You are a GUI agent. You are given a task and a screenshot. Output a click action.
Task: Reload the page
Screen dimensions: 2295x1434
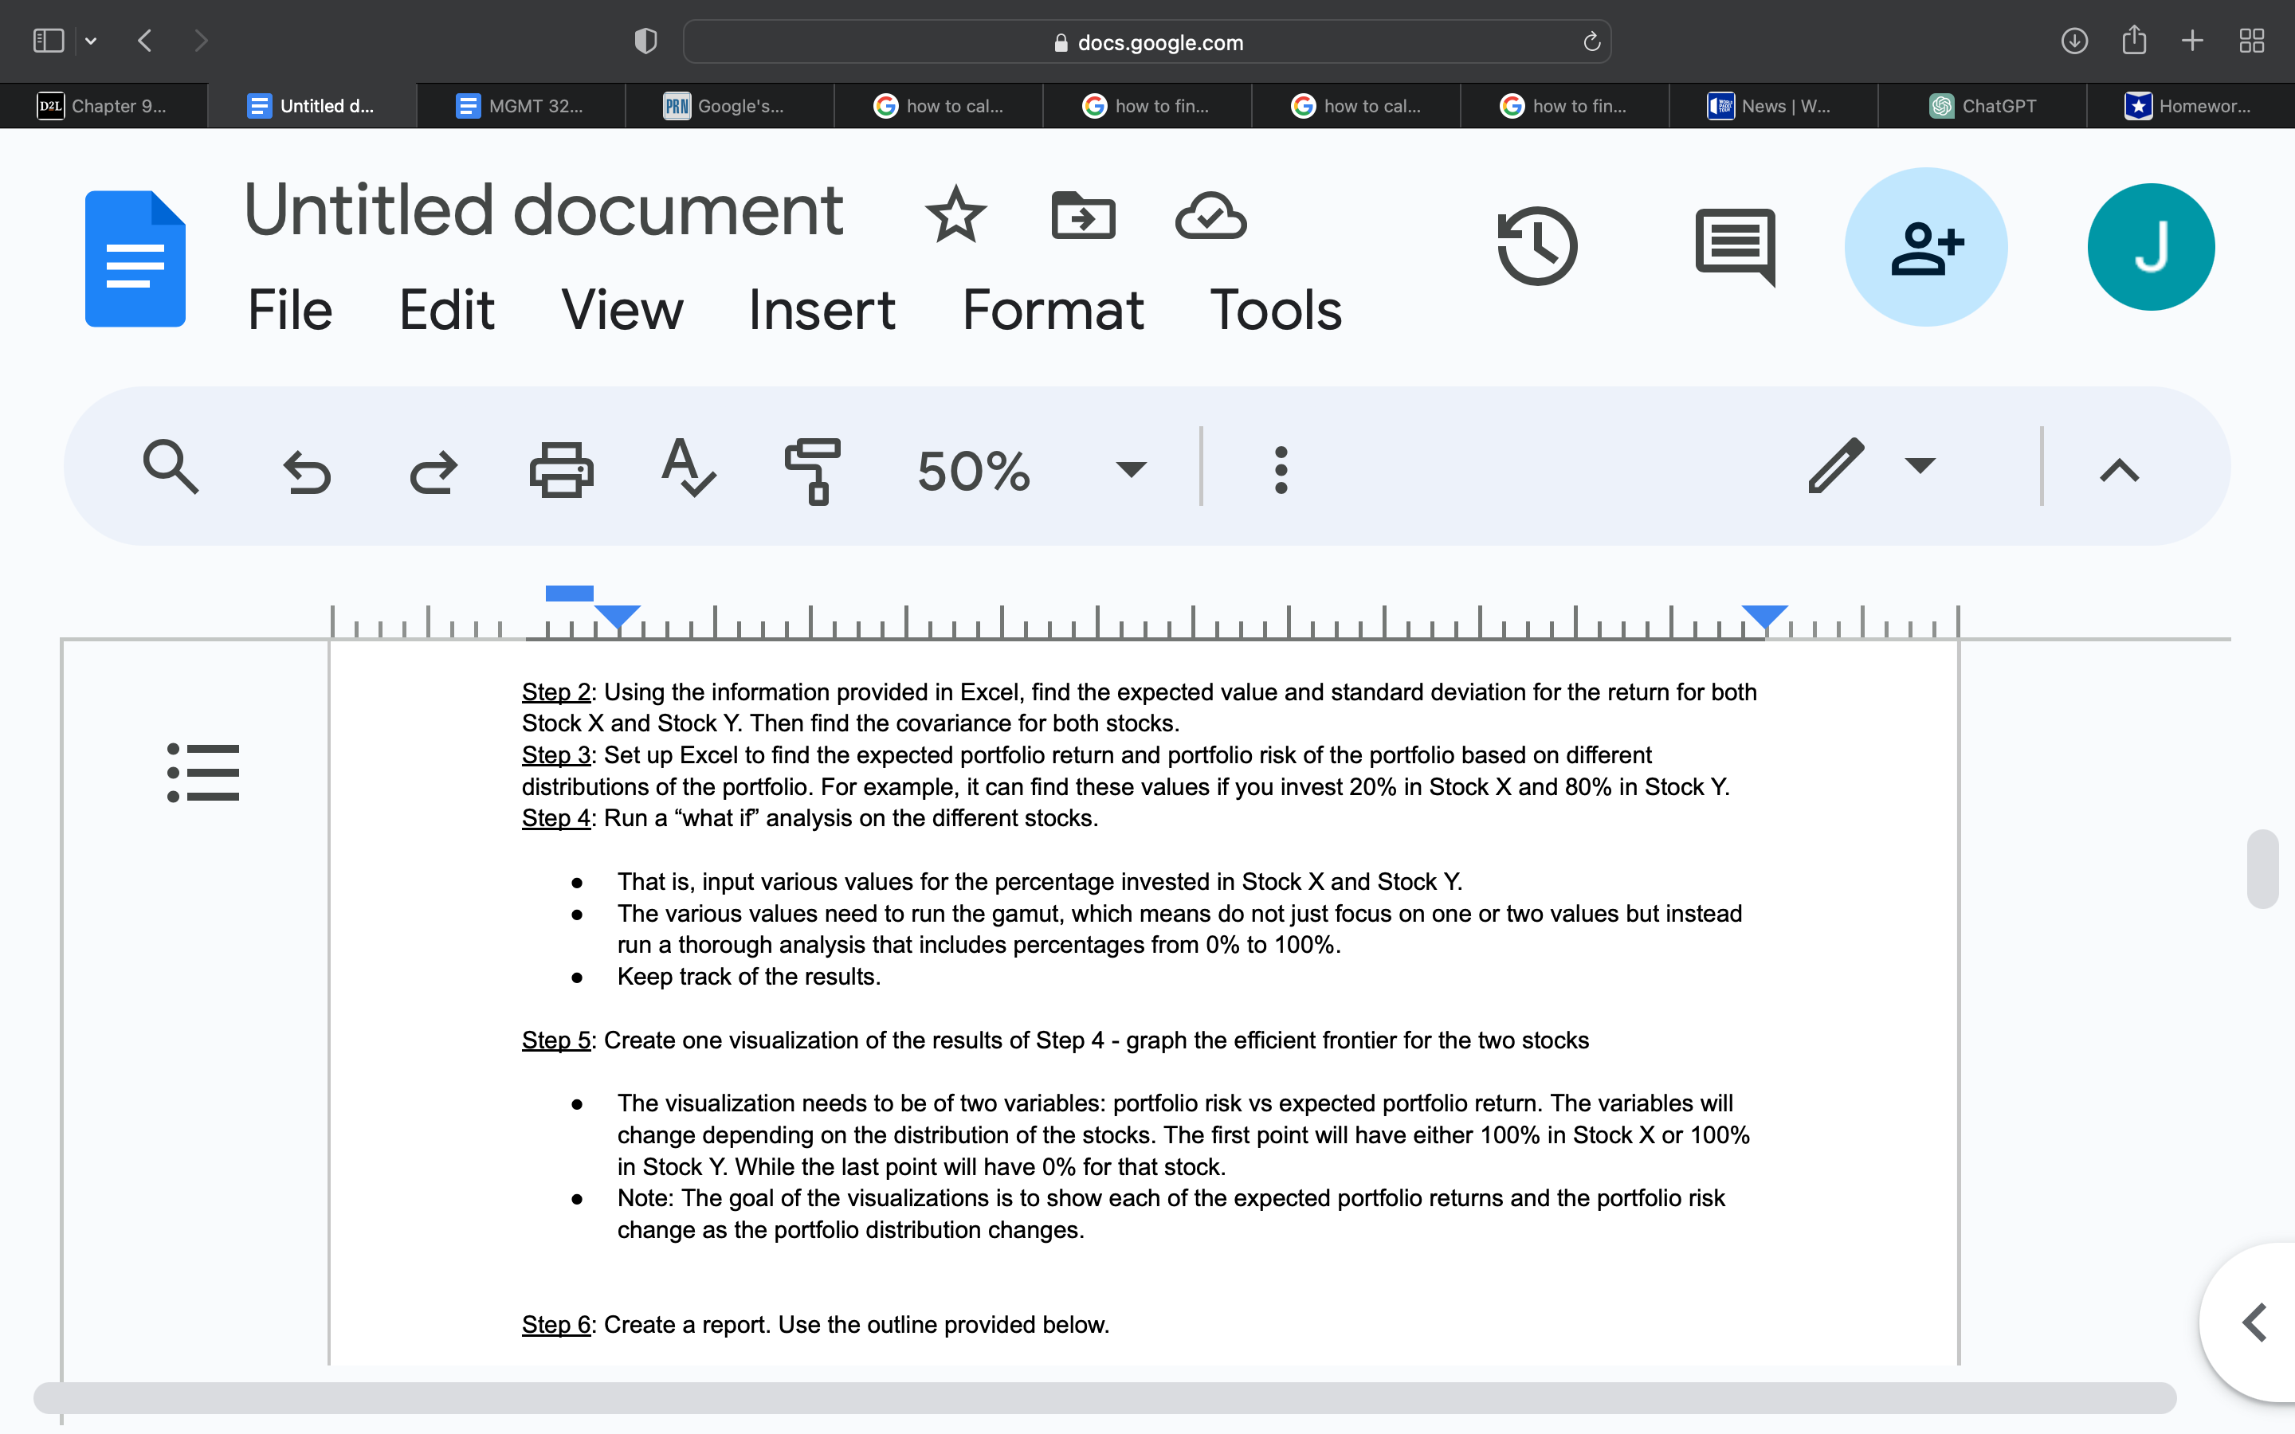click(1591, 41)
